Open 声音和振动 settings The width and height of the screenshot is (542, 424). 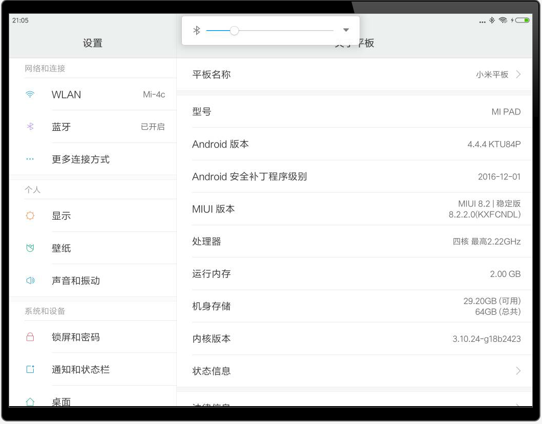coord(92,280)
